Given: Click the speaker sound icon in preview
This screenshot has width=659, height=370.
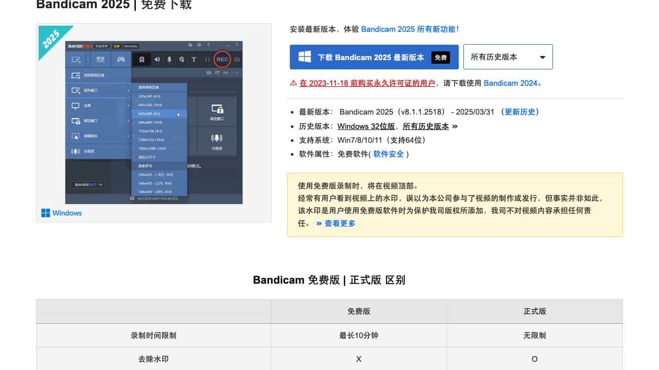Looking at the screenshot, I should [157, 60].
